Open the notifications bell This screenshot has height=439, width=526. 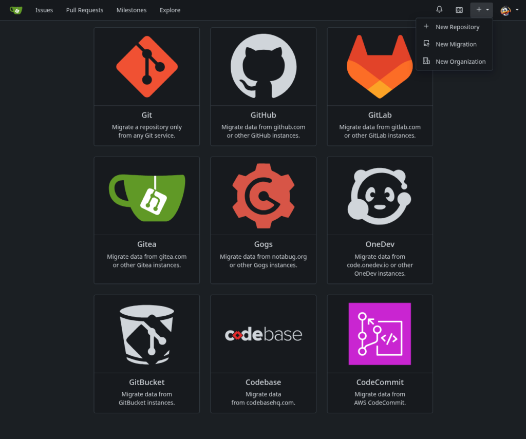point(439,10)
